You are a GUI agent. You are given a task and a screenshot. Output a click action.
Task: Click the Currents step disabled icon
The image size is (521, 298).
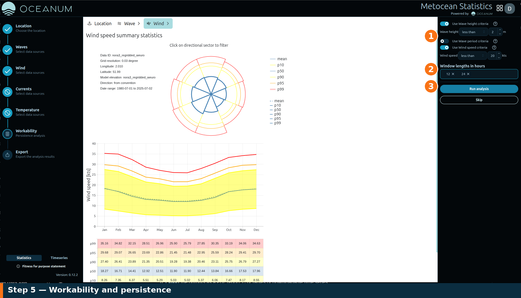click(7, 92)
